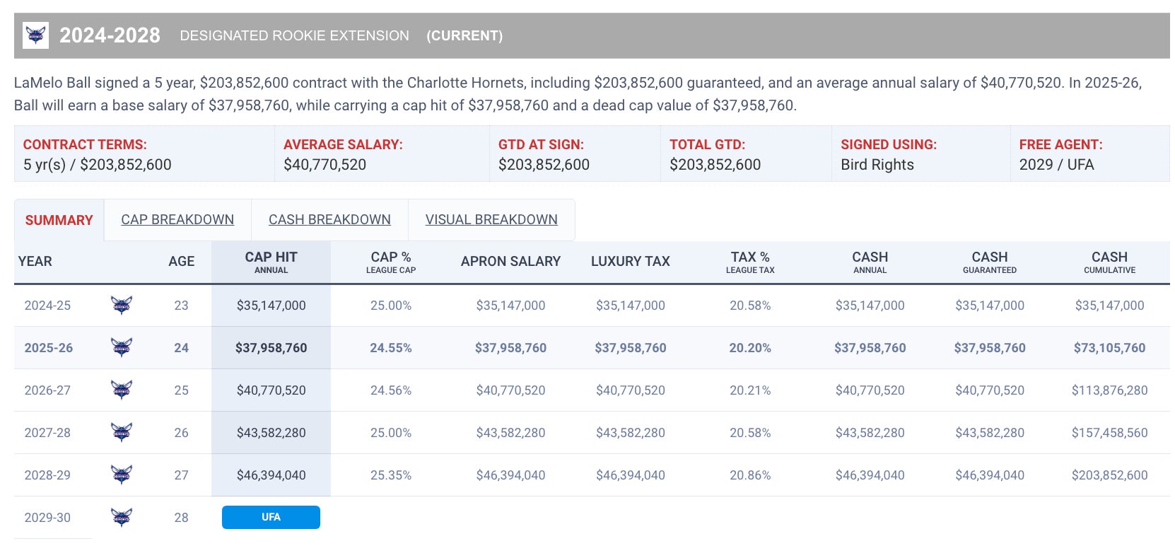Select the Summary tab
The image size is (1175, 546).
tap(59, 221)
